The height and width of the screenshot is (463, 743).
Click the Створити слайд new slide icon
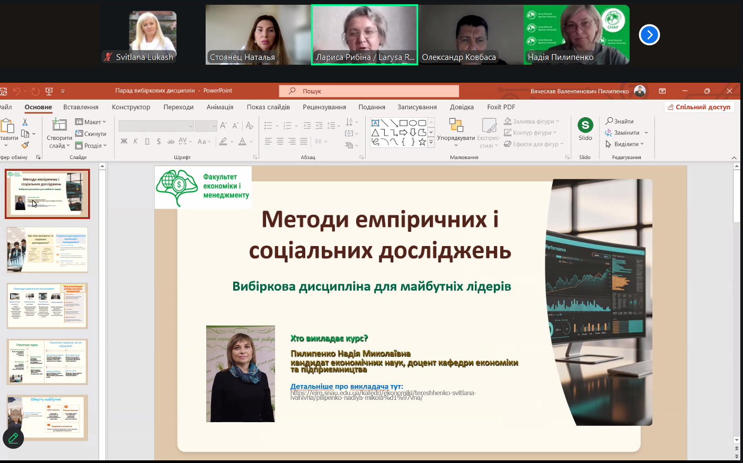point(59,125)
